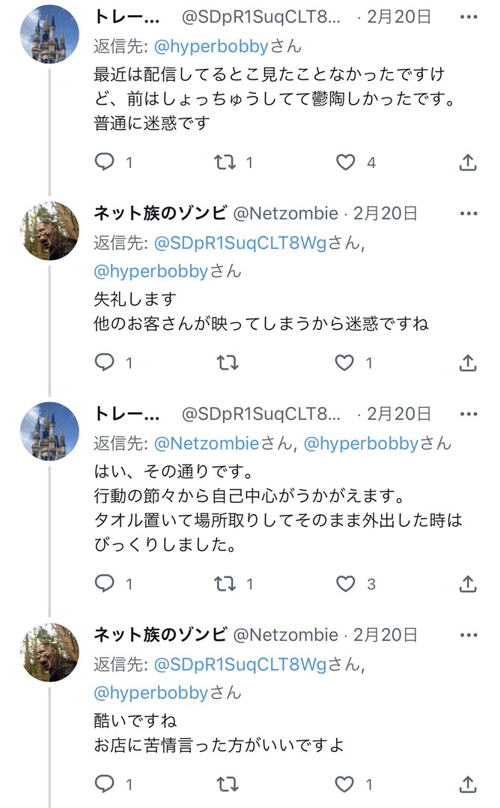Open @Netzombie mention link in third tweet
Screen dimensions: 500x808
[x=207, y=443]
